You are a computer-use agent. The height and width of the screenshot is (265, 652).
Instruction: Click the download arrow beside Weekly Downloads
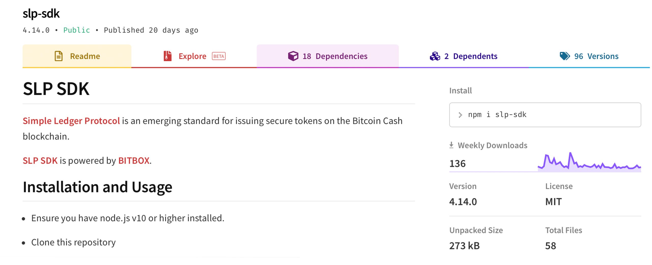pos(452,145)
